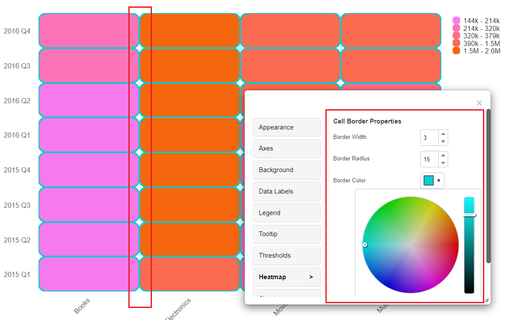The image size is (507, 320).
Task: Switch to the Legend section
Action: (x=286, y=213)
